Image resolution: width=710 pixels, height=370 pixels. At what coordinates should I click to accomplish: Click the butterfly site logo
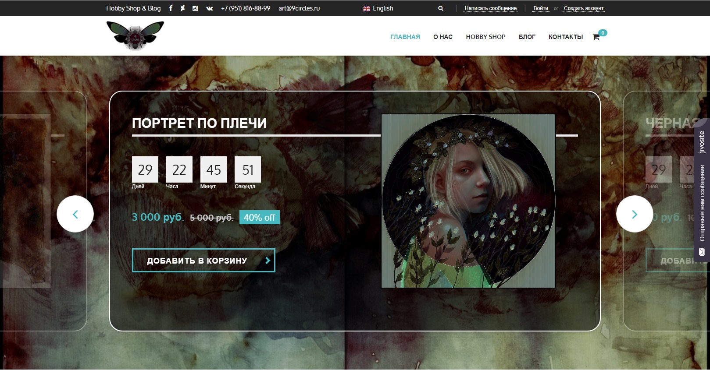tap(135, 36)
